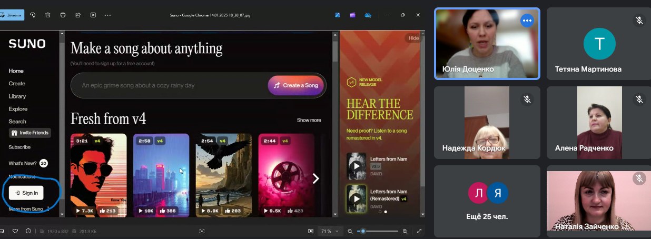This screenshot has width=651, height=239.
Task: Click the print icon in the toolbar
Action: tap(63, 15)
